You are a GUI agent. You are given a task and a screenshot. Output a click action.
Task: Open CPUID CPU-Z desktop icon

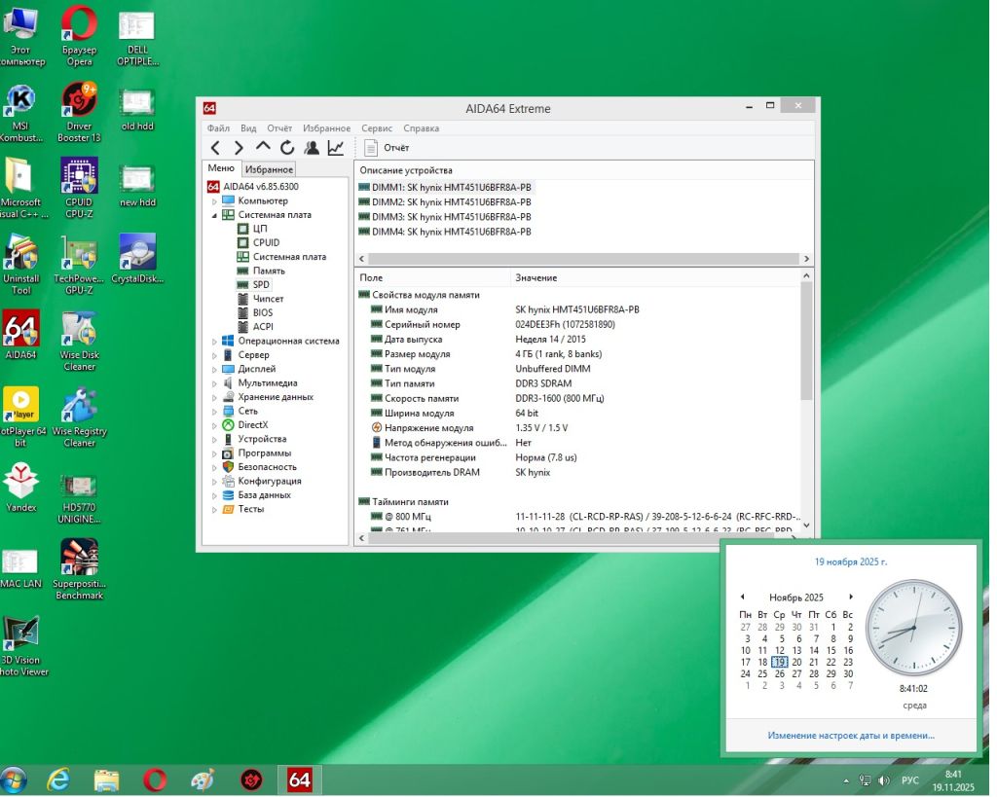(x=80, y=189)
